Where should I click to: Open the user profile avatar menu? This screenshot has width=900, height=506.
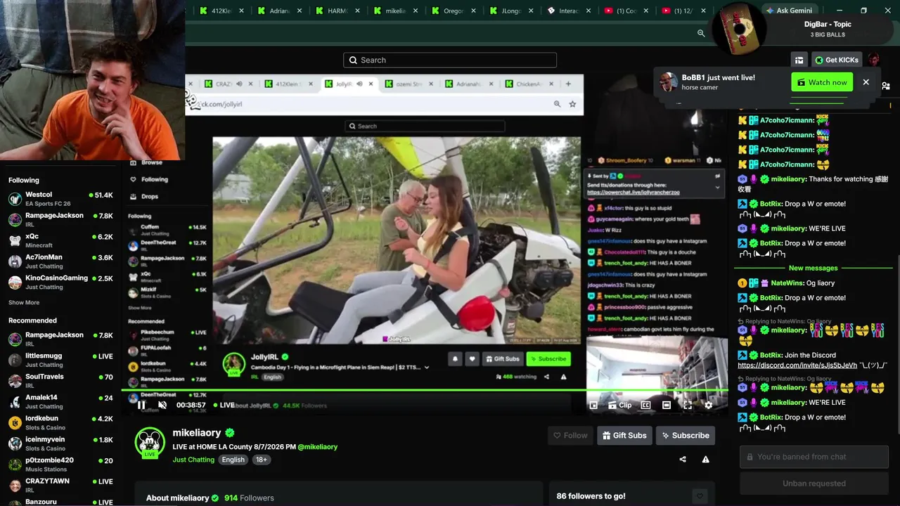[873, 60]
